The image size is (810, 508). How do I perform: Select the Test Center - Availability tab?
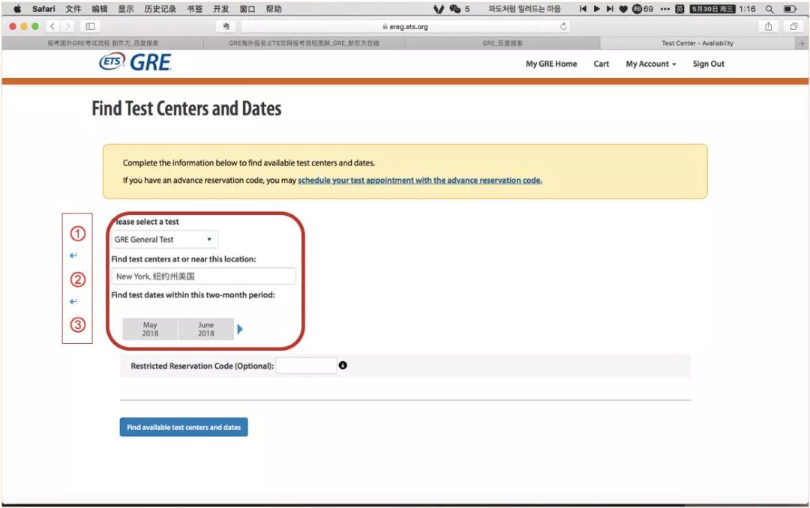pos(697,43)
